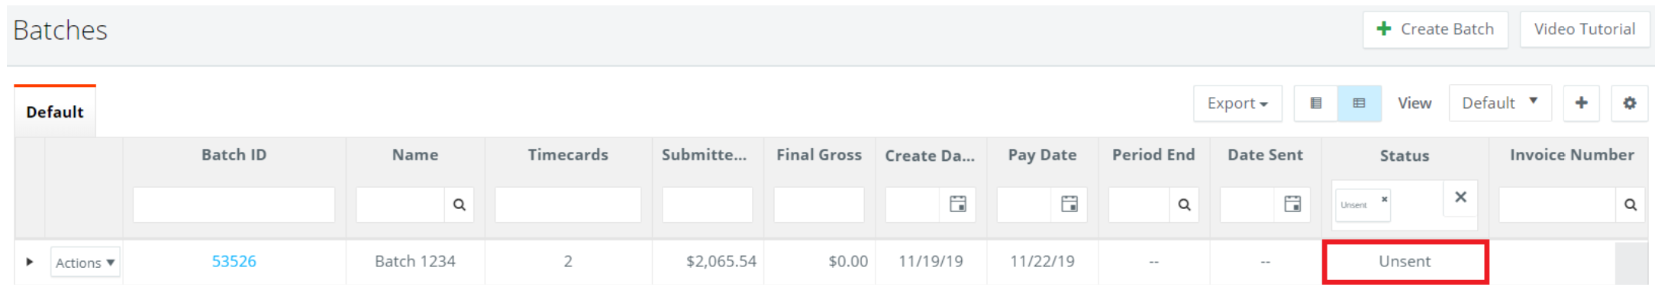Click the Period End search icon
The width and height of the screenshot is (1655, 290).
click(1183, 205)
